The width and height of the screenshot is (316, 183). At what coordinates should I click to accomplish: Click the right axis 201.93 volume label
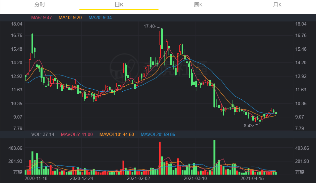click(302, 161)
